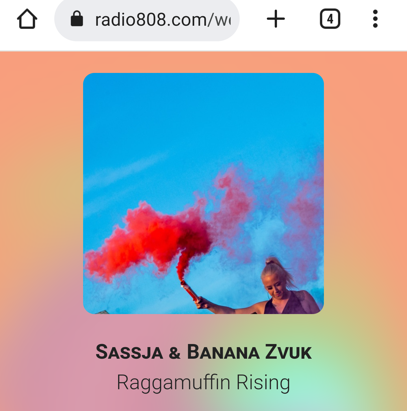Open a new tab with plus icon

point(276,19)
